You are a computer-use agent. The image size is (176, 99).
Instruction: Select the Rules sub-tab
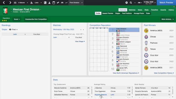pos(148,13)
